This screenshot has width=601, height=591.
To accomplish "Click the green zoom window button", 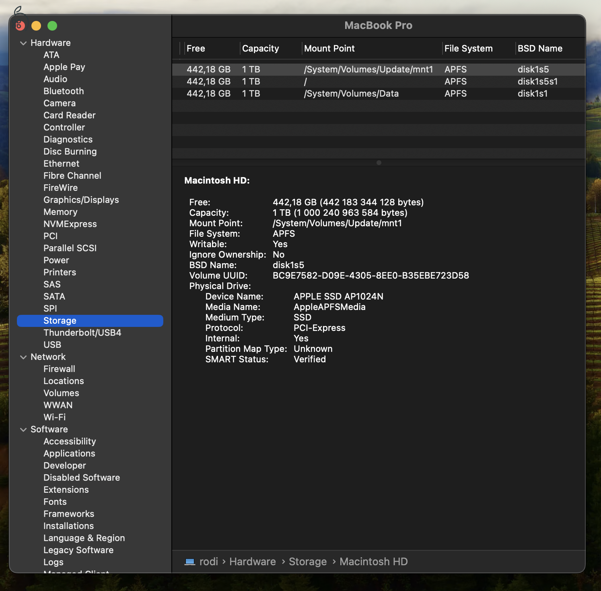I will pos(52,26).
